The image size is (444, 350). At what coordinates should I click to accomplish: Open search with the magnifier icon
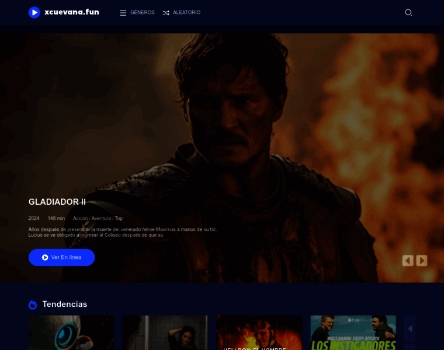(408, 12)
